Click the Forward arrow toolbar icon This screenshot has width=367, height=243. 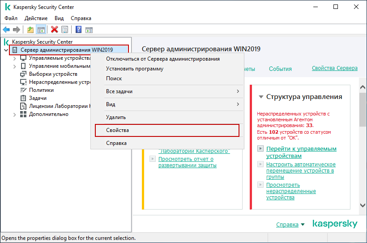tap(17, 29)
